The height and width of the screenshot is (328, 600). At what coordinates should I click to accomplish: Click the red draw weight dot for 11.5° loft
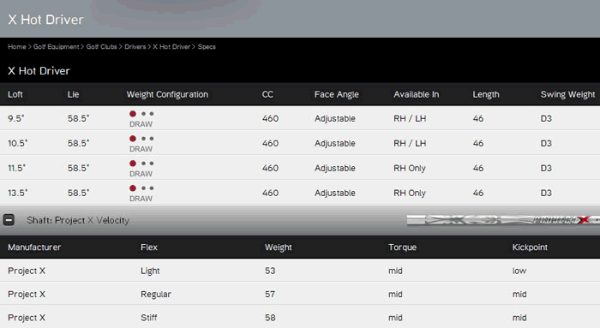(133, 164)
